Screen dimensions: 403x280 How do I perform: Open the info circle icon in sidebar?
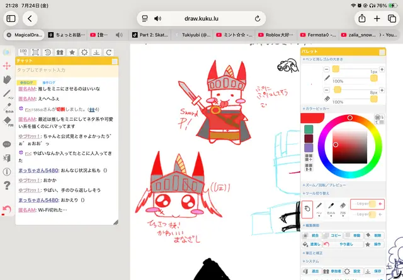tap(7, 172)
